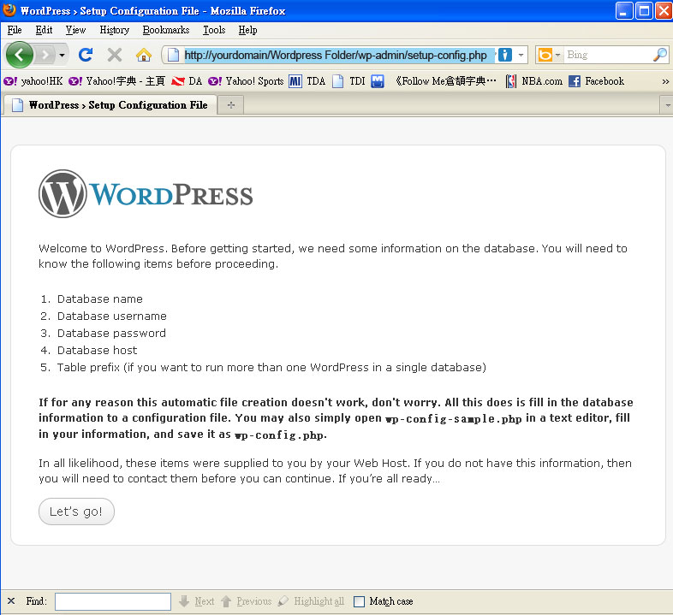Open the search engine selector dropdown
The image size is (673, 615).
[557, 55]
